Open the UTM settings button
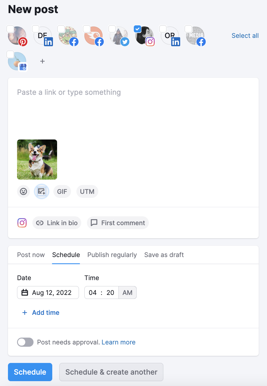The width and height of the screenshot is (267, 386). click(87, 192)
